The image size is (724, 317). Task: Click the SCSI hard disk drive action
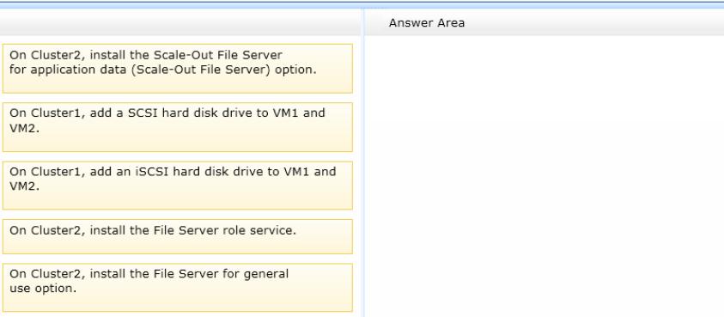tap(177, 127)
